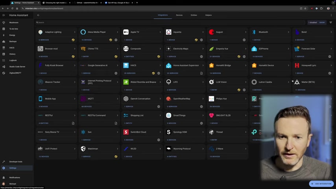Switch to the Entities tab
Viewport: 336px width, 189px height.
[x=194, y=15]
